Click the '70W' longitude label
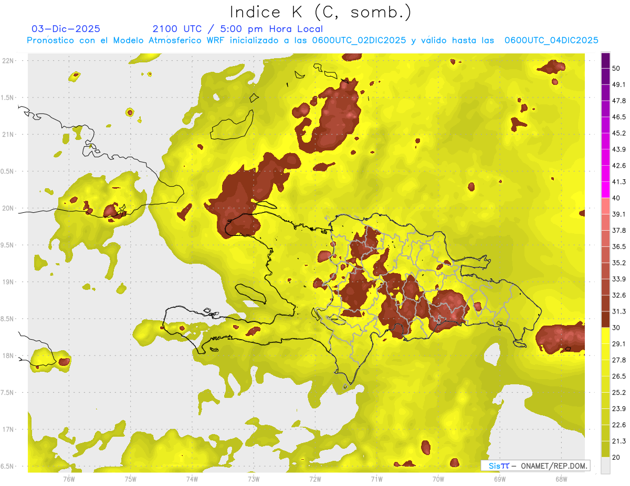 (438, 479)
